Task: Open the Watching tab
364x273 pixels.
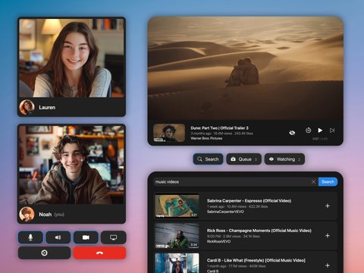Action: tap(284, 159)
